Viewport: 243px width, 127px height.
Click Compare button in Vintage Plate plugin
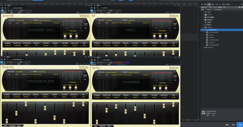[12, 125]
